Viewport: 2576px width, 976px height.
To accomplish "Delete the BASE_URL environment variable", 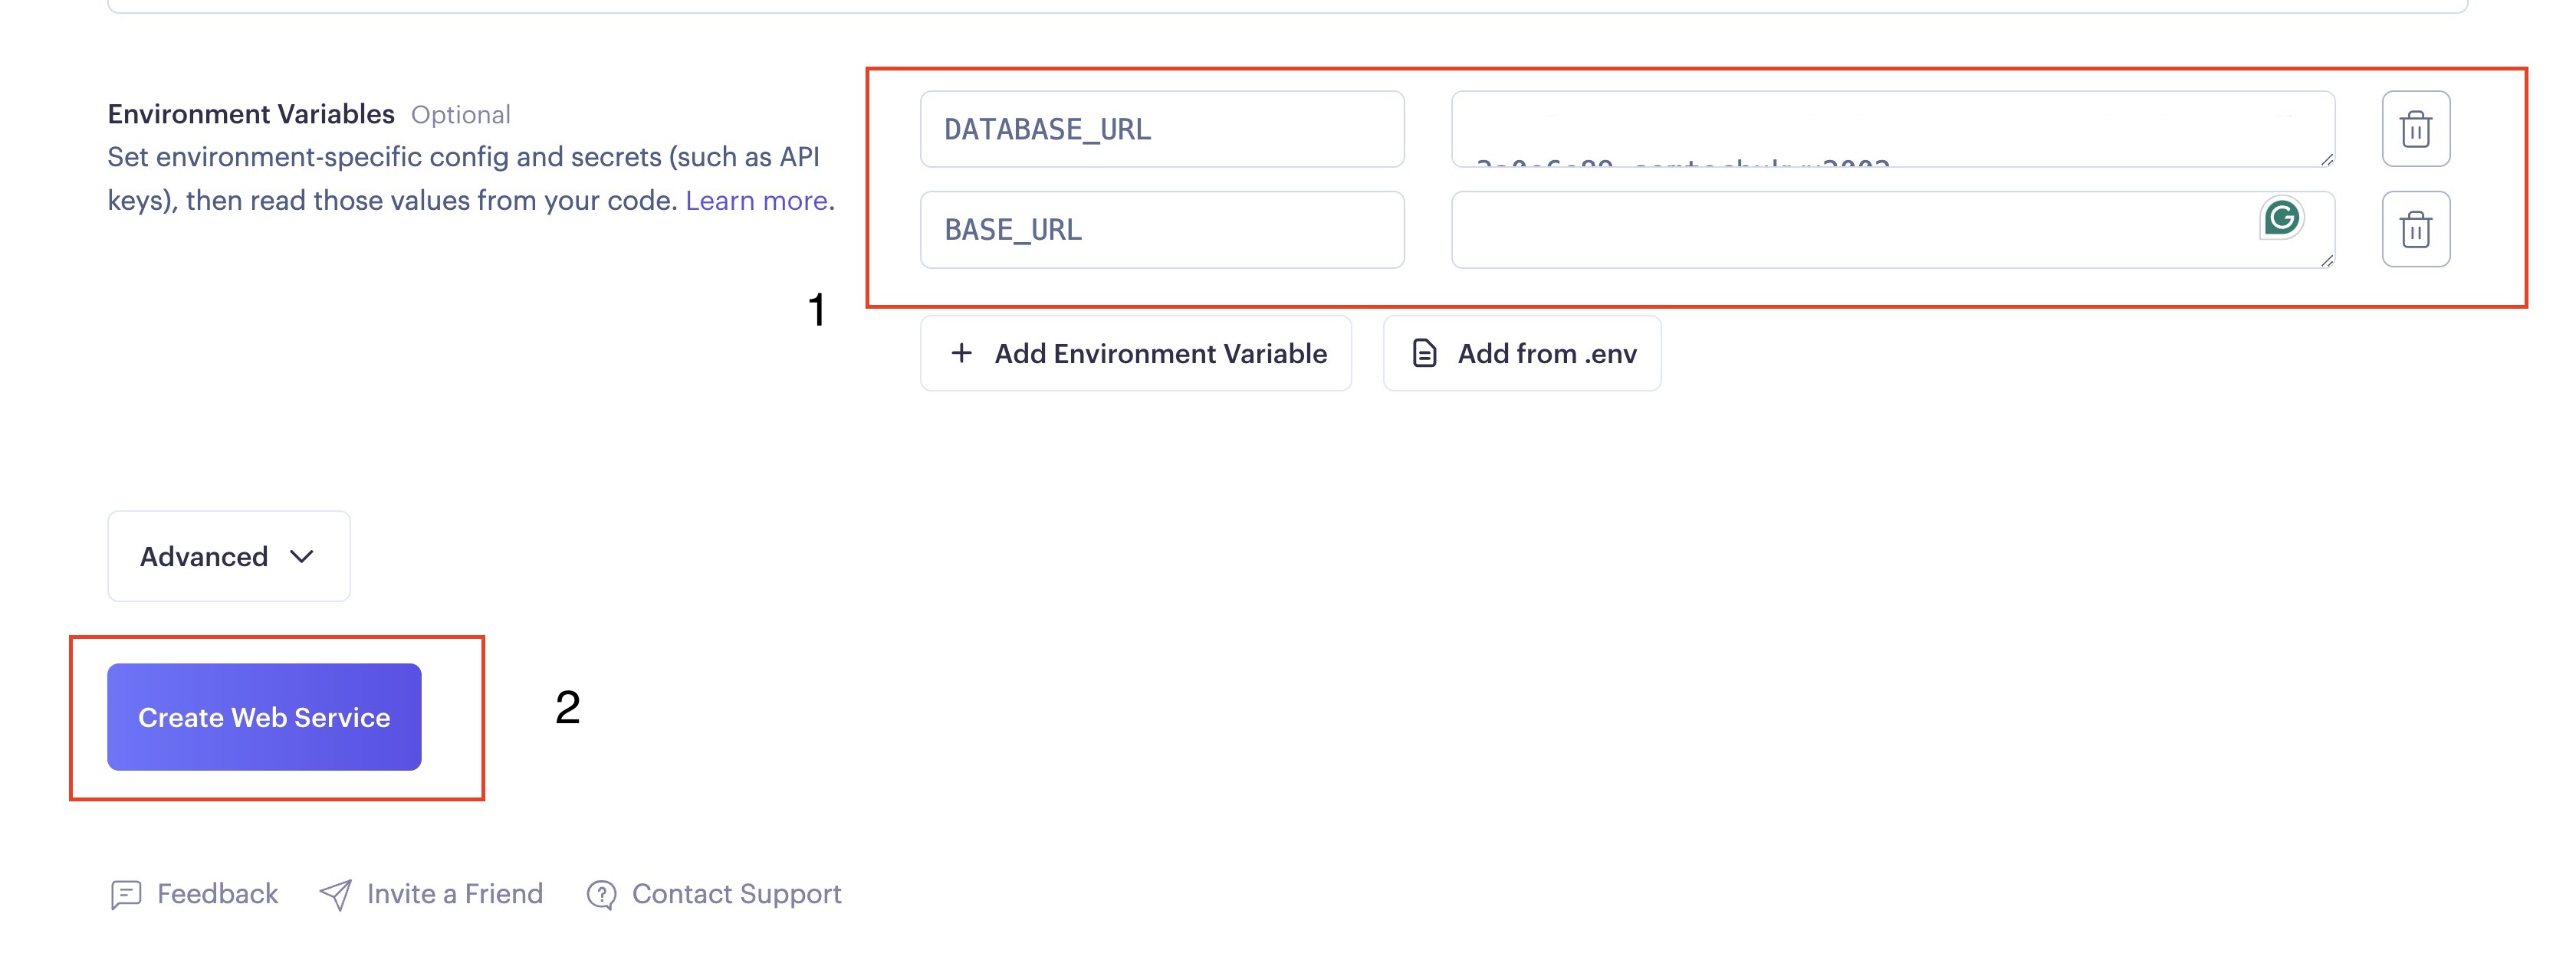I will pos(2415,229).
